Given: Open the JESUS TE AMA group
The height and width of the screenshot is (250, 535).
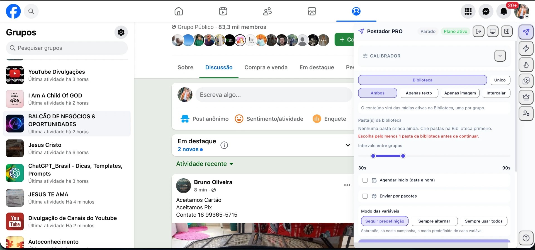Looking at the screenshot, I should click(x=67, y=198).
